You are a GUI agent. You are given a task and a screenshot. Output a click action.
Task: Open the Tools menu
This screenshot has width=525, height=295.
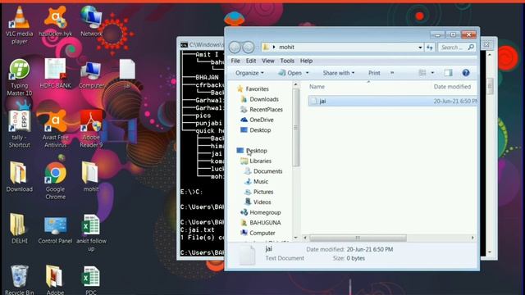[x=287, y=61]
